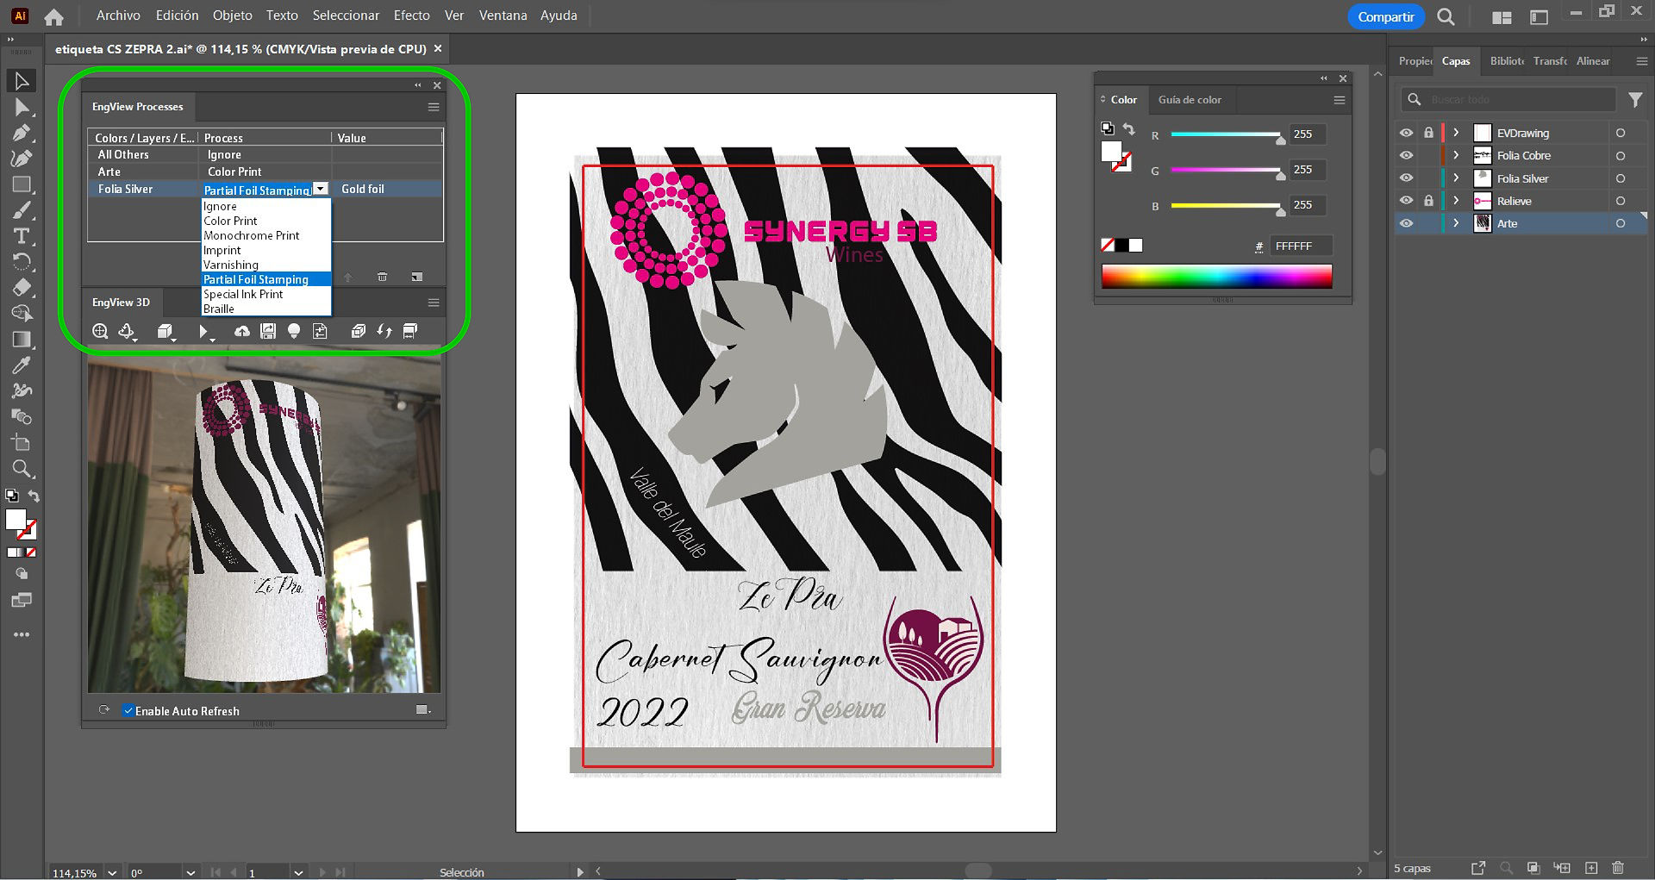Choose Braille from process list
1655x880 pixels.
tap(266, 309)
